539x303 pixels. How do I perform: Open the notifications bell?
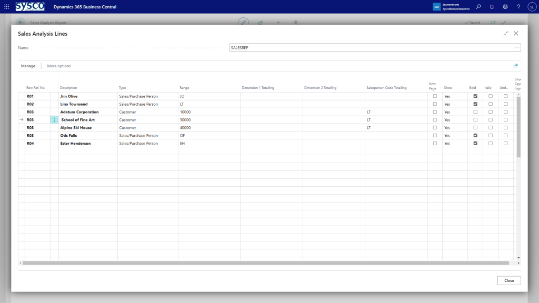(492, 7)
